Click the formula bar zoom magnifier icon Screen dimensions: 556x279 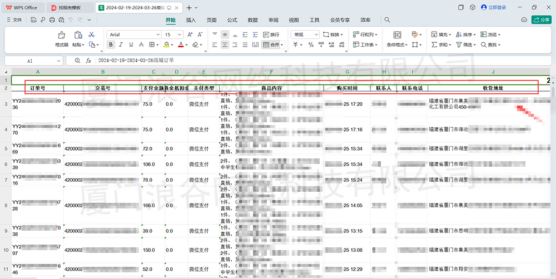[77, 61]
